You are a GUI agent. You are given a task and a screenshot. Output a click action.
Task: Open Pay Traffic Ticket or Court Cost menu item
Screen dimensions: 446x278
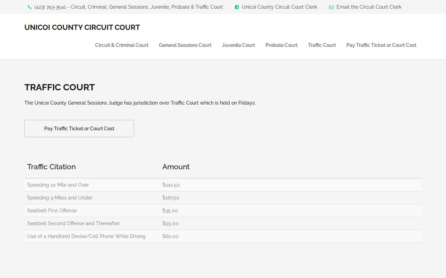(381, 45)
